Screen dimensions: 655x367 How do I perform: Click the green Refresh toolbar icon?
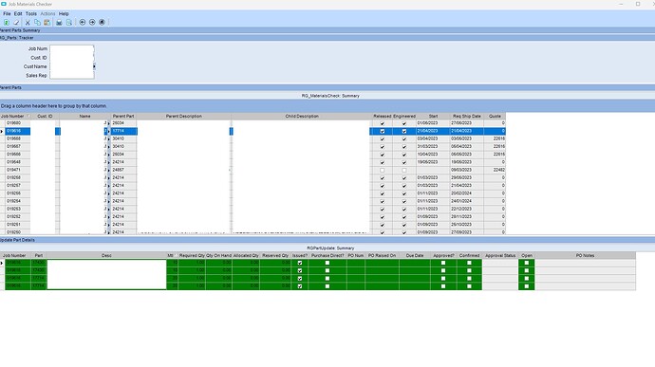[7, 22]
